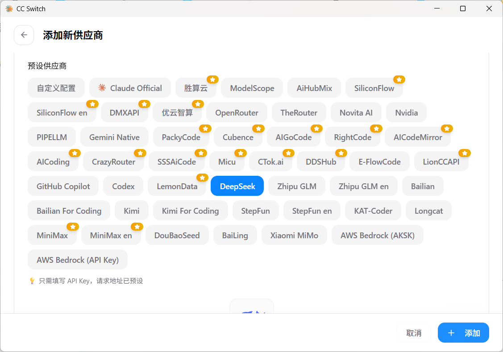Choose the DDSHub provider
This screenshot has height=352, width=503.
point(321,162)
